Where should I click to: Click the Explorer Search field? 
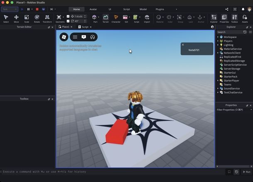click(x=229, y=32)
